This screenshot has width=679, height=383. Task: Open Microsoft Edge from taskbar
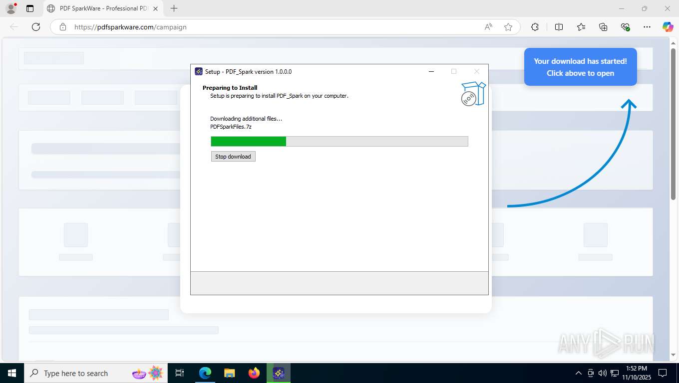205,373
